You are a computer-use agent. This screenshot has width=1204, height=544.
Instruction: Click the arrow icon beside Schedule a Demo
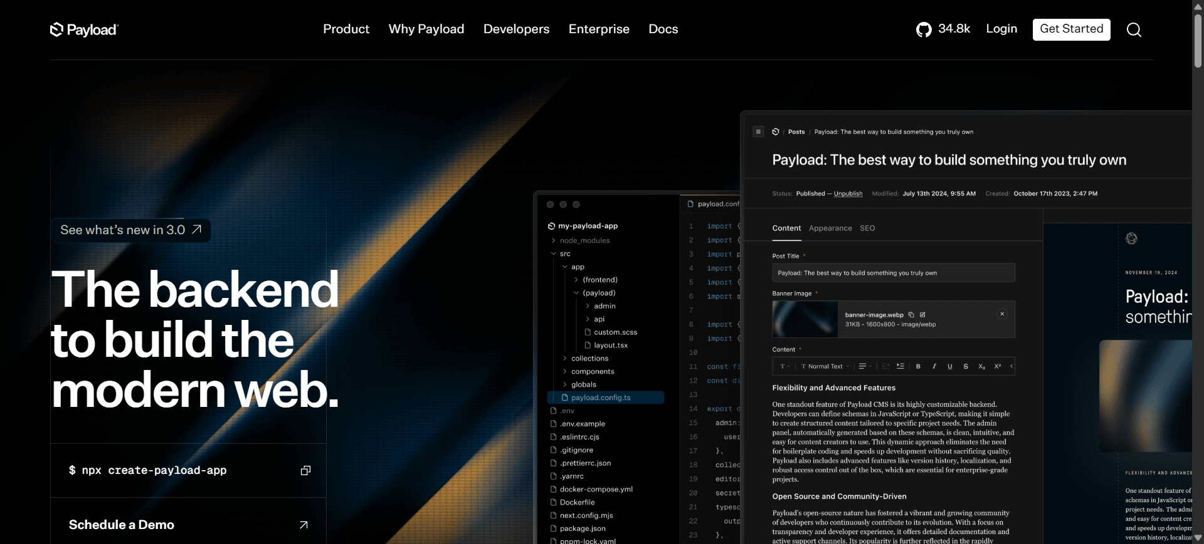pos(304,525)
